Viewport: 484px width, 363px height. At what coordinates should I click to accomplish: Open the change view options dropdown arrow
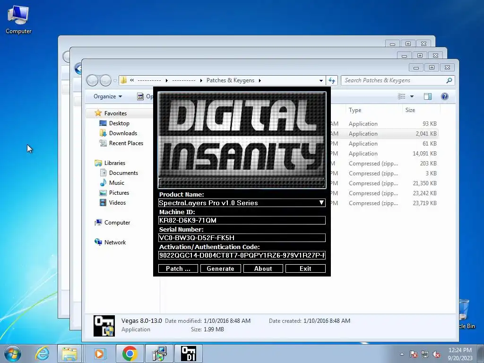pyautogui.click(x=412, y=96)
